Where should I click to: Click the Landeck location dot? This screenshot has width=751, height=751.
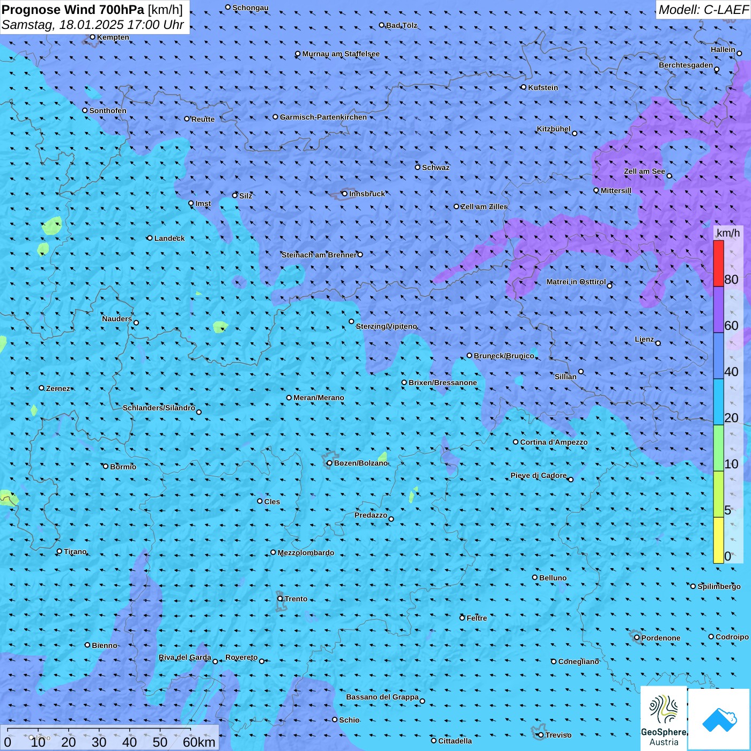(x=150, y=238)
